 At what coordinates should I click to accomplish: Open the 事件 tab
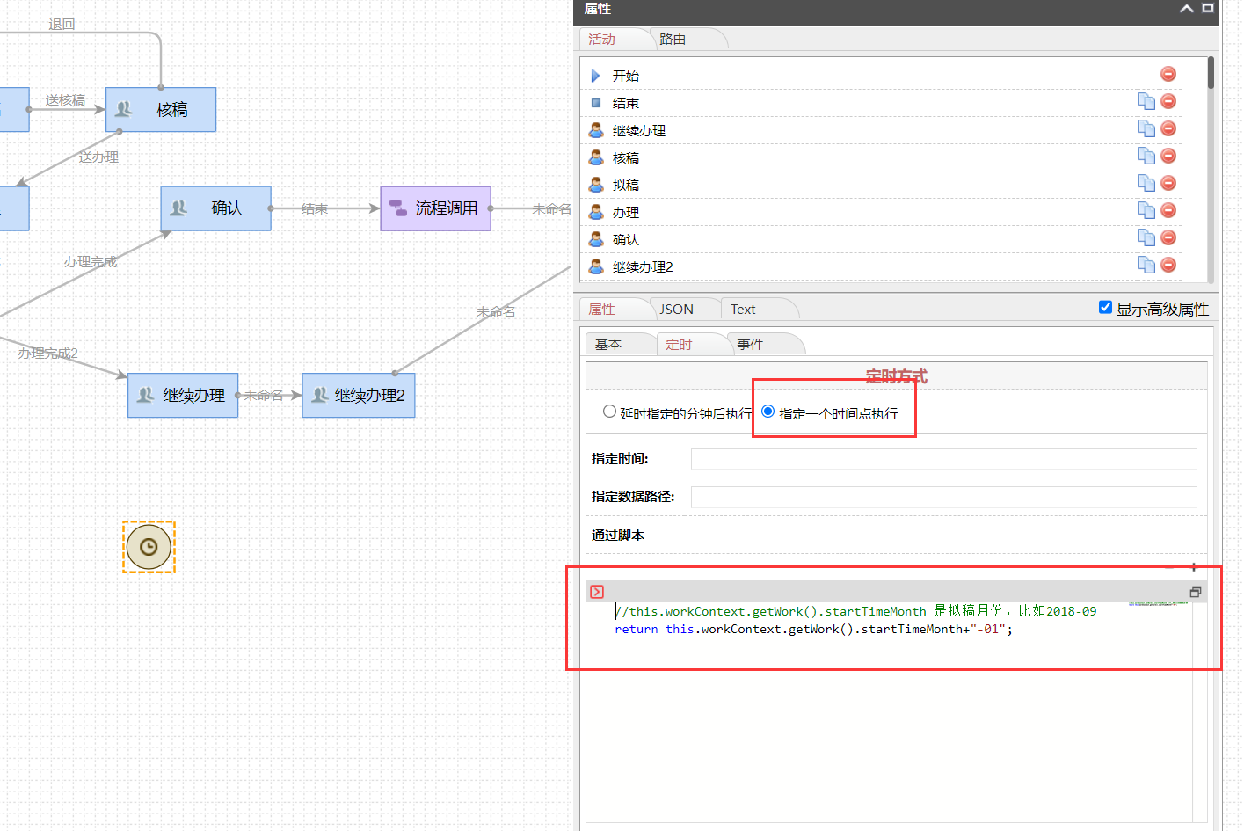750,345
